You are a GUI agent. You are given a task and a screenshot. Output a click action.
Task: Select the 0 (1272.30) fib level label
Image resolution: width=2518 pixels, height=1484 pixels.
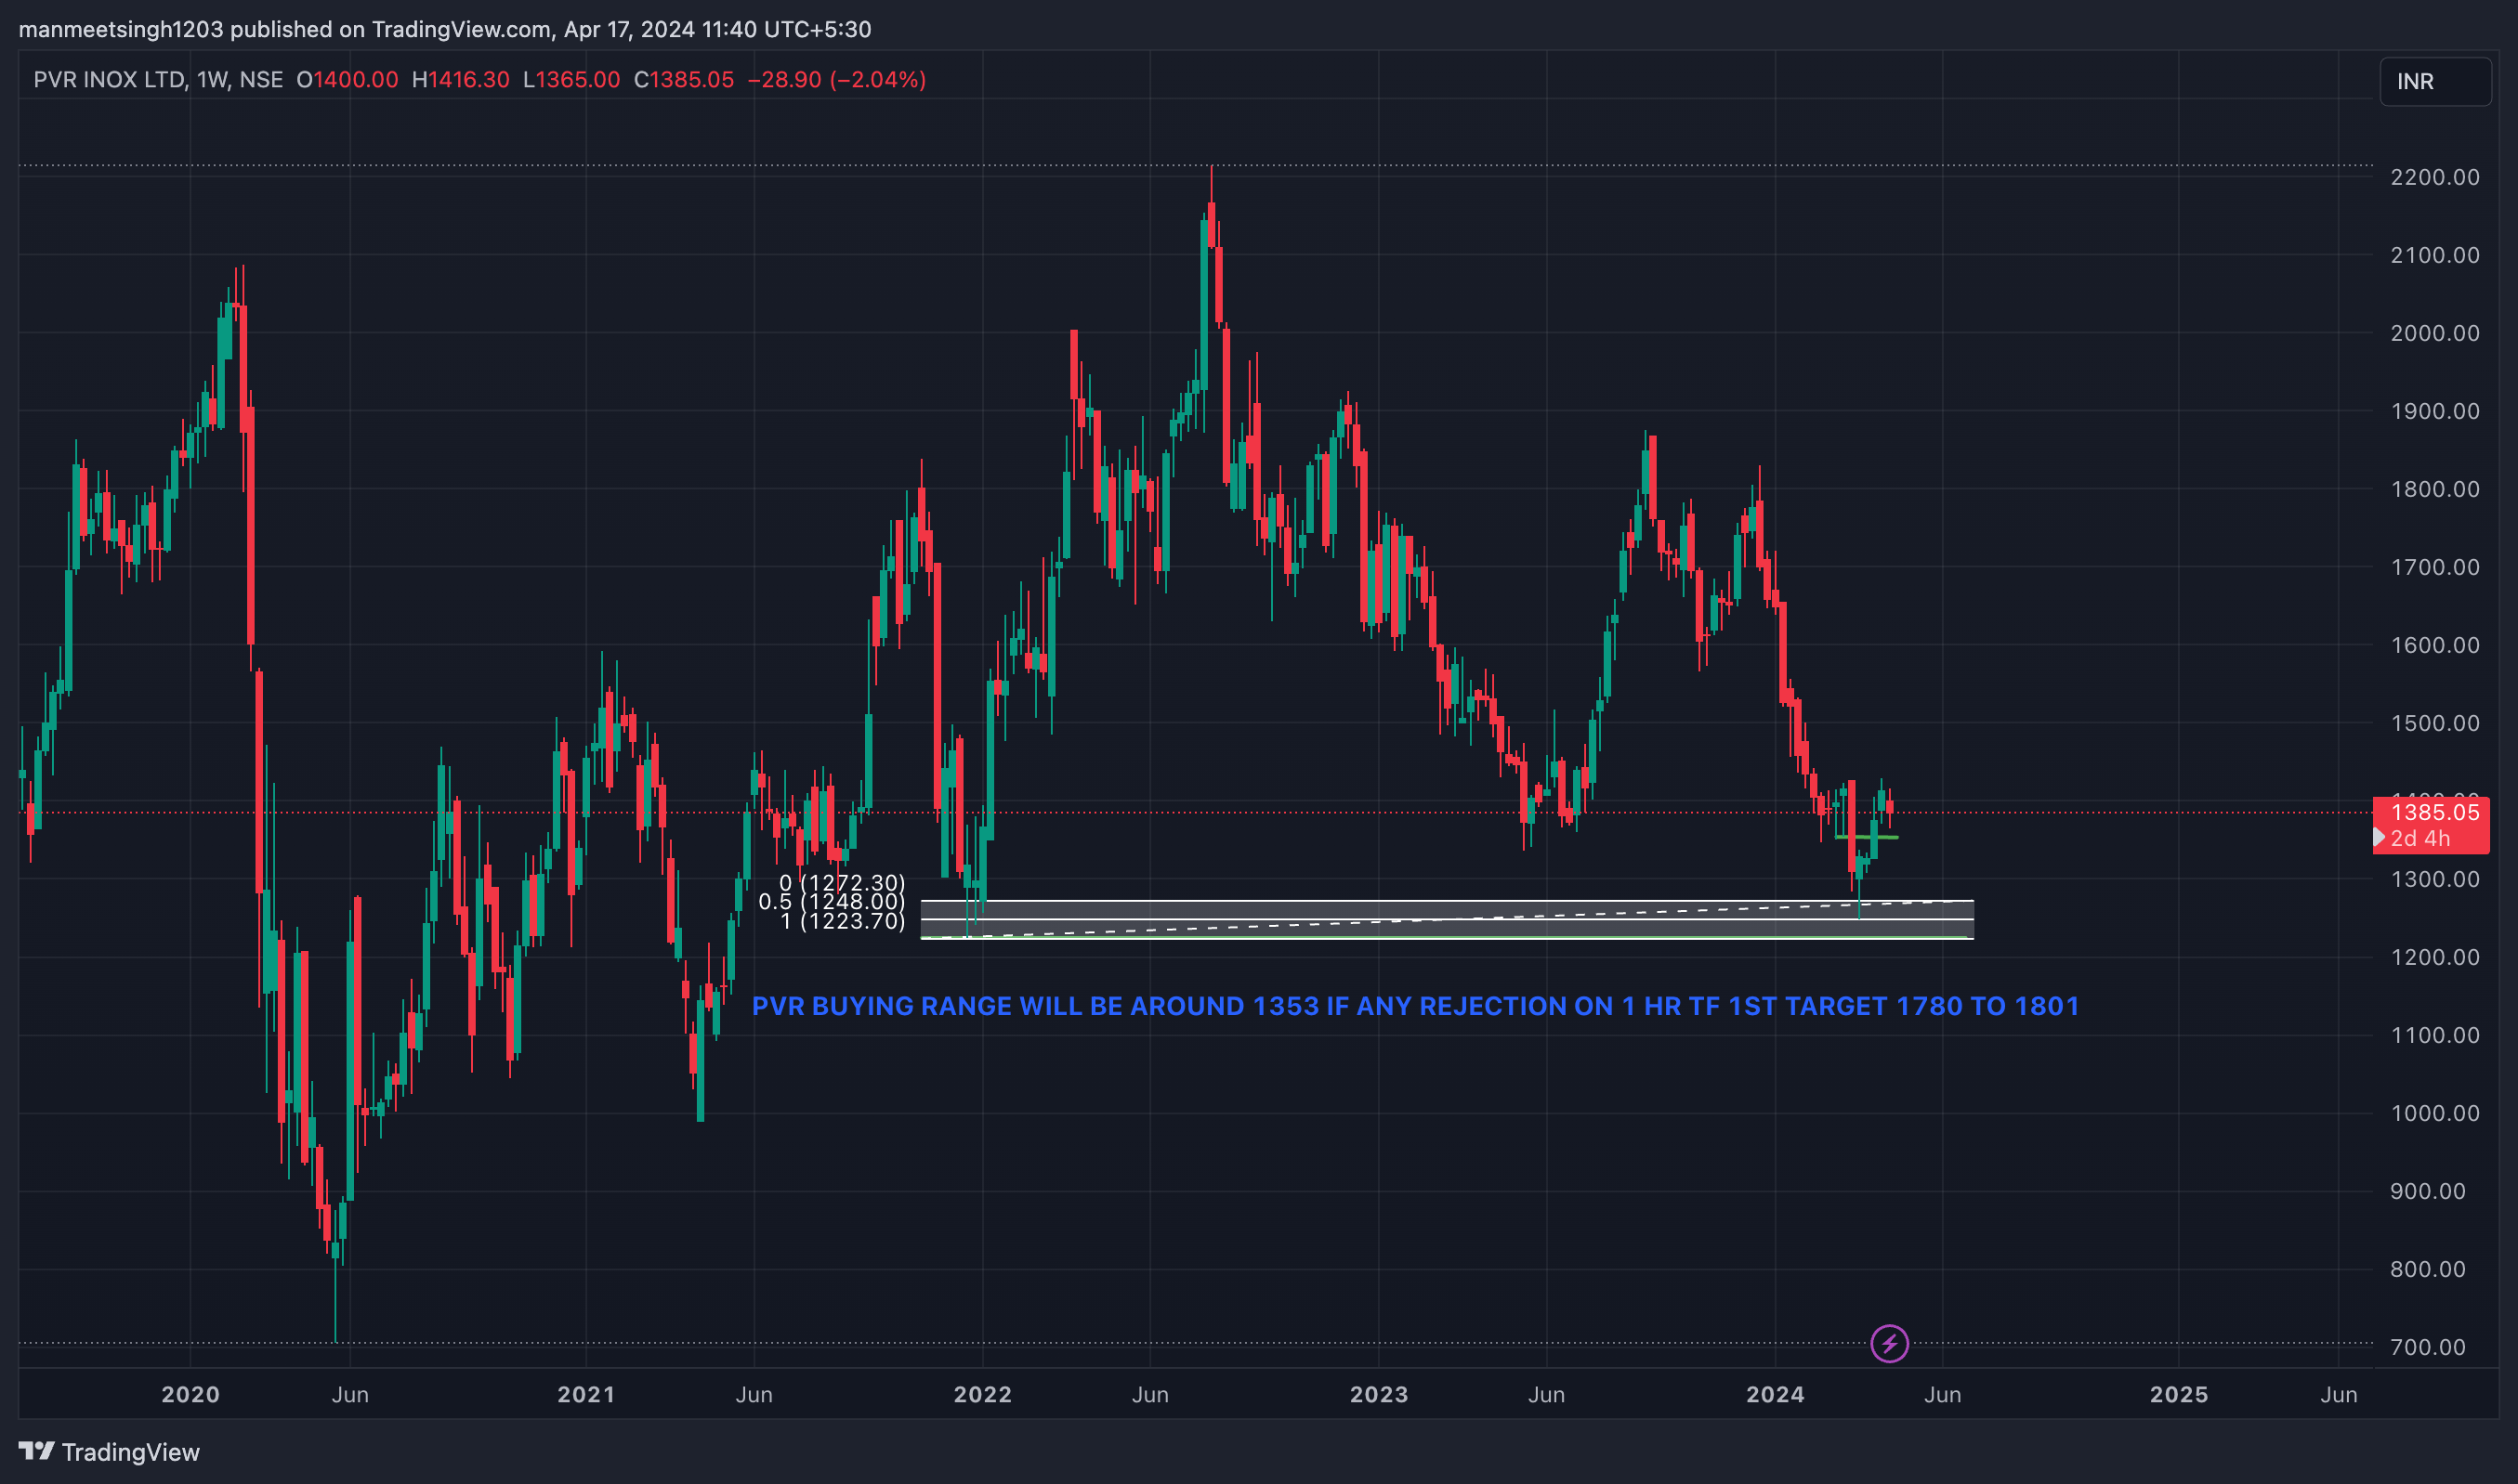coord(843,883)
